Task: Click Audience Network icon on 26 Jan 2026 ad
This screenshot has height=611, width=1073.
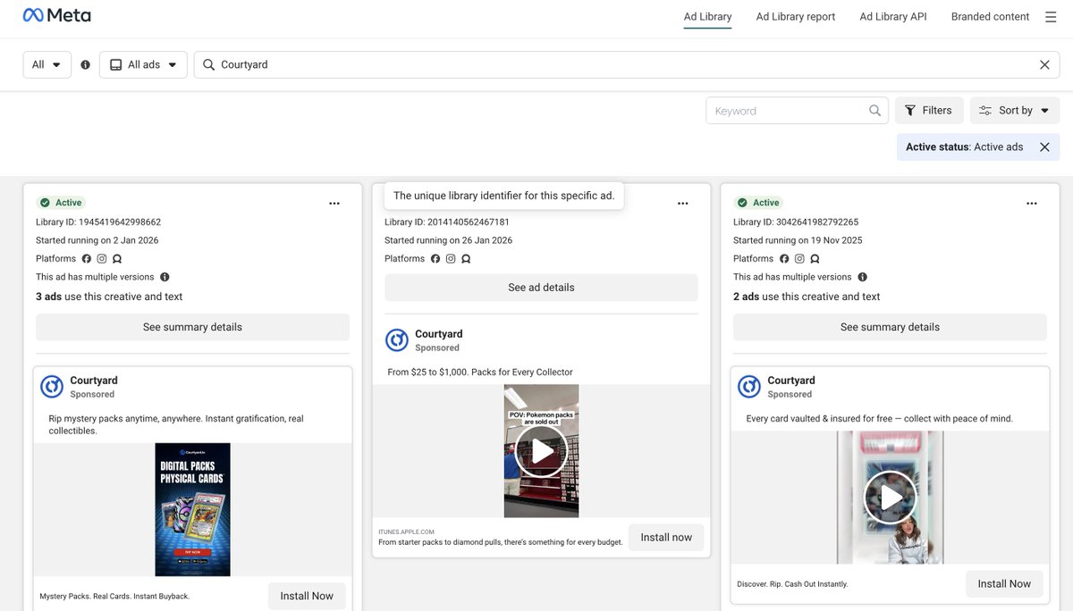Action: tap(466, 259)
